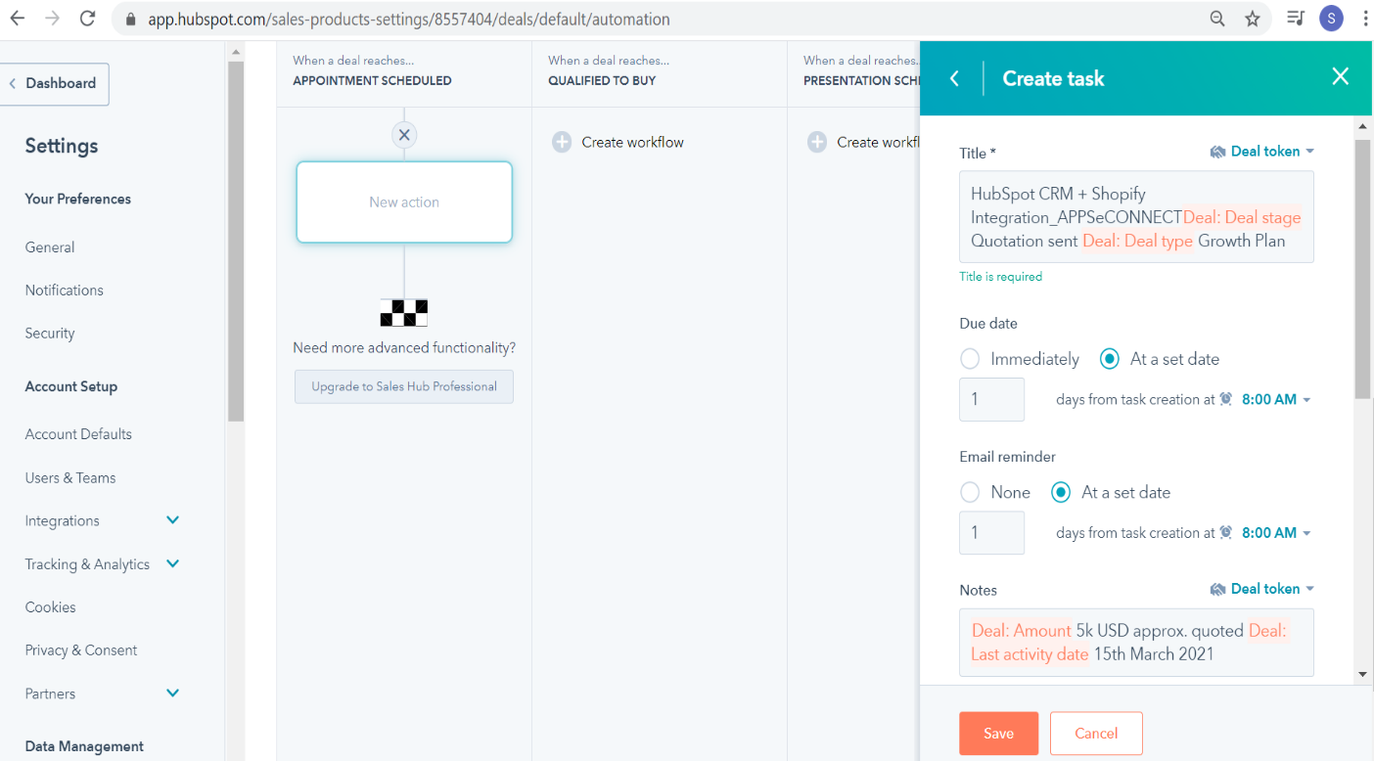Click the task Title text field

tap(1136, 217)
